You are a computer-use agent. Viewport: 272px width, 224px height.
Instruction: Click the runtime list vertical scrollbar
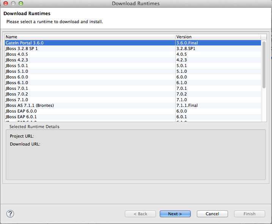[264, 65]
